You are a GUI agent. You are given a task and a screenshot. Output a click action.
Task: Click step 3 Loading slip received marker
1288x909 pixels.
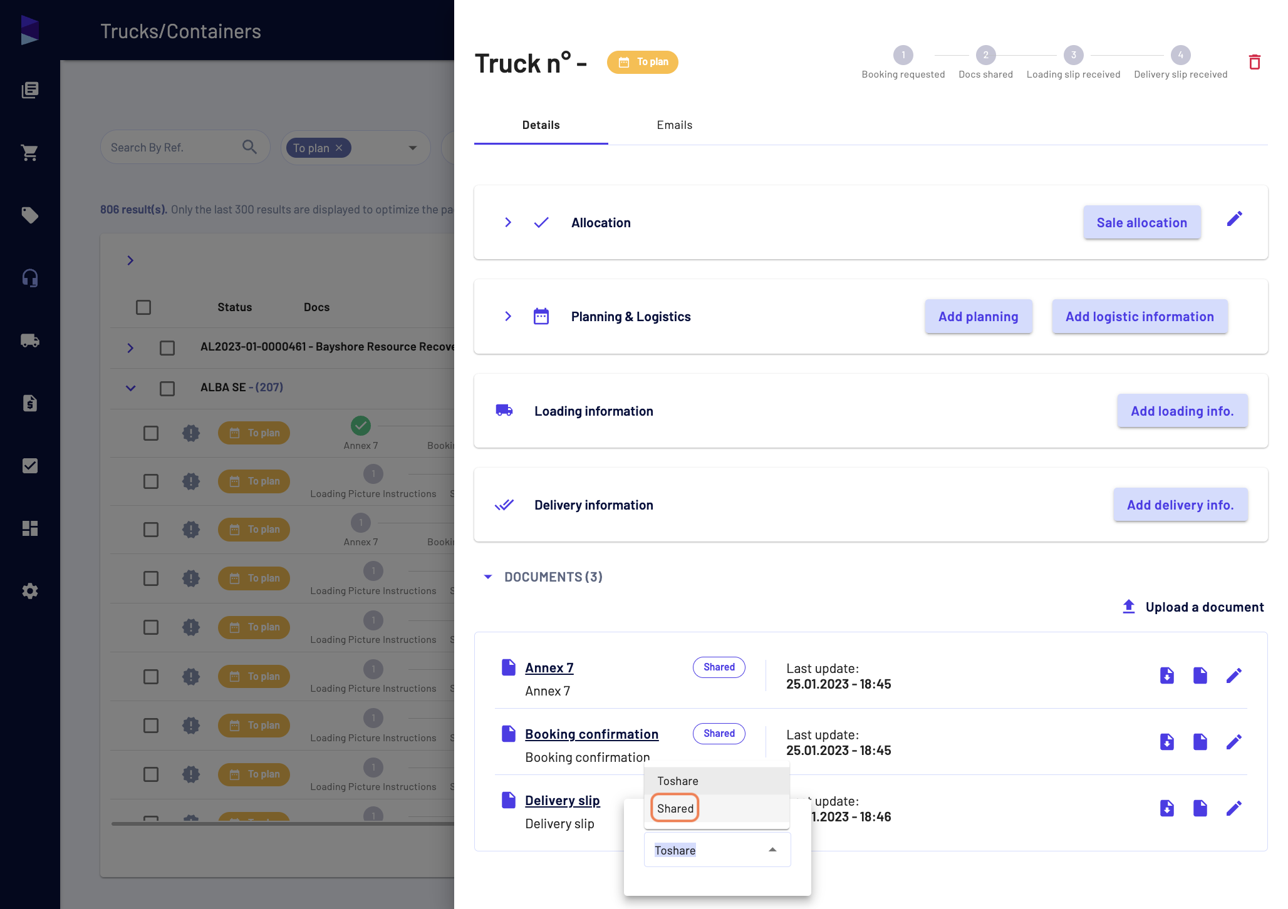pos(1073,55)
